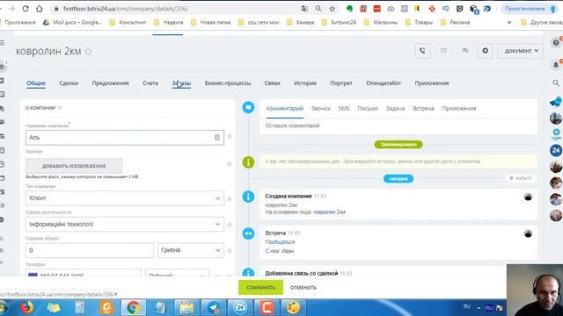This screenshot has height=316, width=563.
Task: Open the Приложения tab in the company menu
Action: tap(432, 83)
